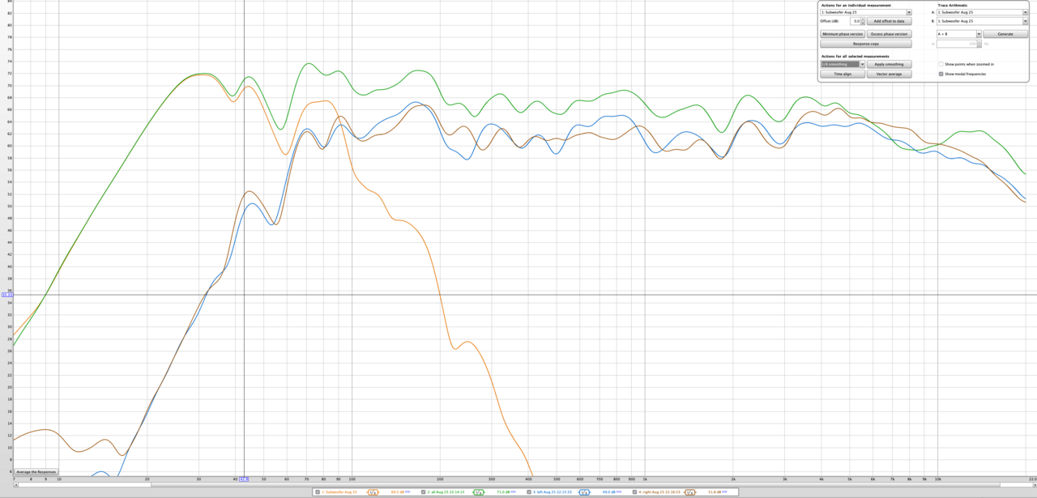1037x498 pixels.
Task: Click the 51.8 dB 'right' readout
Action: (x=715, y=492)
